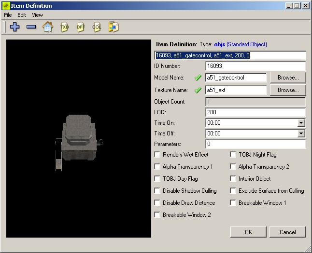Click the Cancel button
Viewport: 312px width, 253px height.
pyautogui.click(x=287, y=232)
